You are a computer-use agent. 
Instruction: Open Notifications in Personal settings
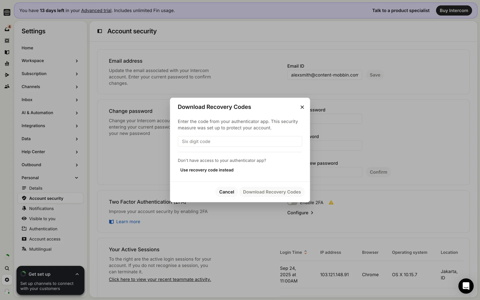coord(41,208)
